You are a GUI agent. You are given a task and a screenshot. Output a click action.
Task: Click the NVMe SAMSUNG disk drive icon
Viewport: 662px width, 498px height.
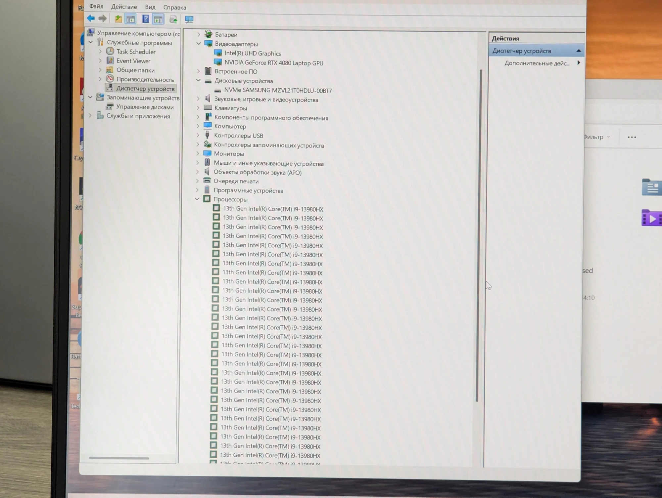point(217,90)
